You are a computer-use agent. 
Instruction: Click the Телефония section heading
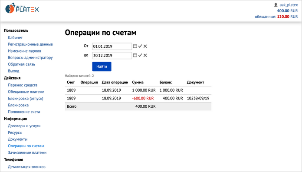coord(13,160)
